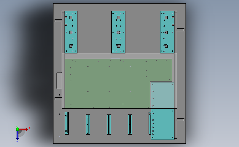This screenshot has height=147, width=239.
Task: Click the green Y axis ball at the triad origin
Action: pos(17,129)
